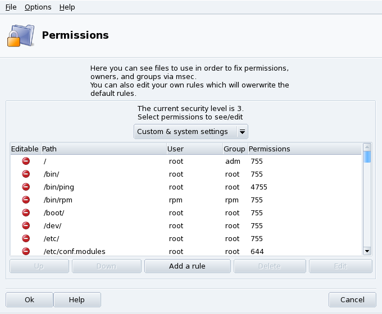
Task: Click the Cancel button
Action: (352, 300)
